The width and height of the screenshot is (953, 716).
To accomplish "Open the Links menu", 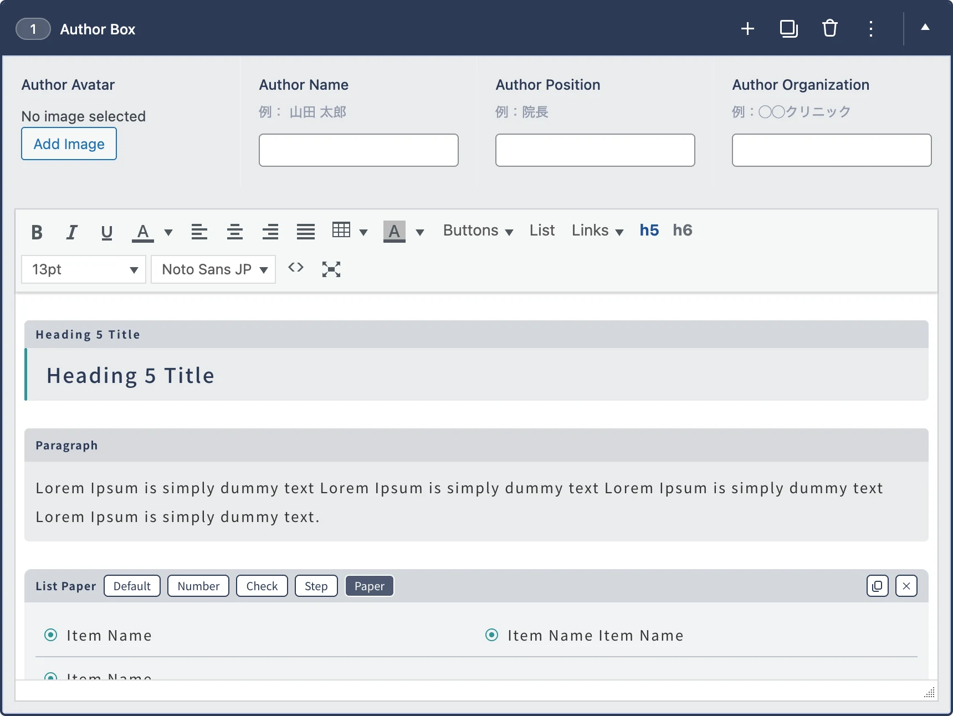I will (597, 231).
